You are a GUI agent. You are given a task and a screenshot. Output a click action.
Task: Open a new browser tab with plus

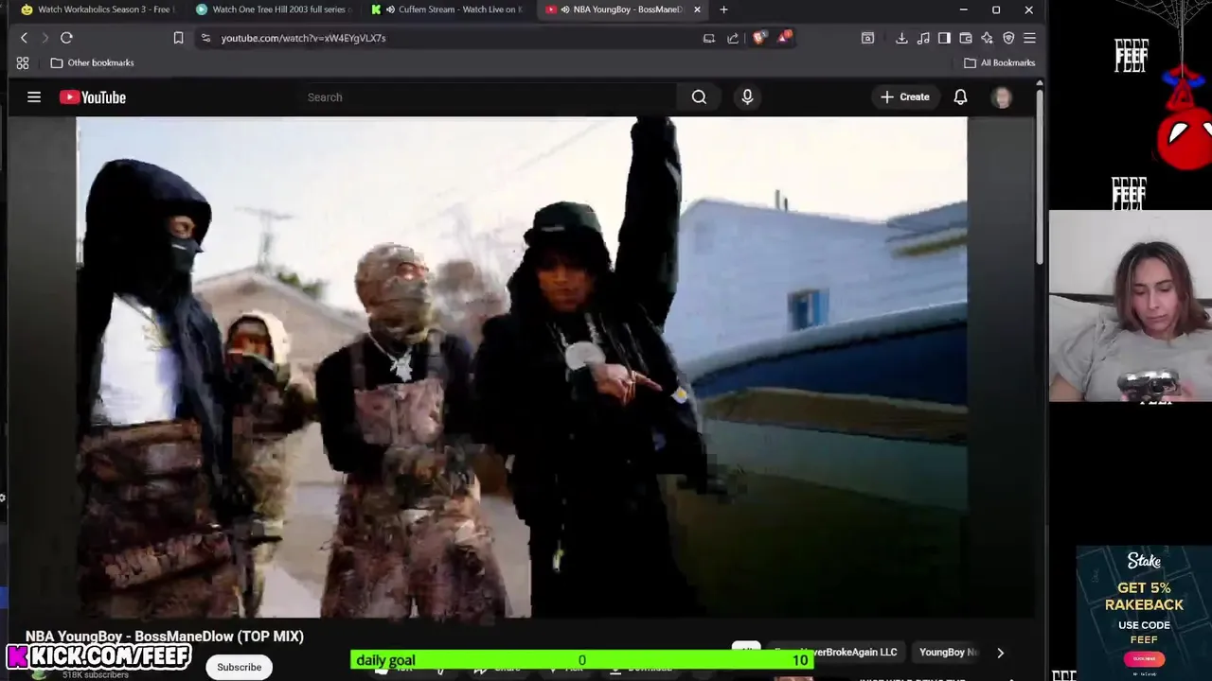[723, 9]
